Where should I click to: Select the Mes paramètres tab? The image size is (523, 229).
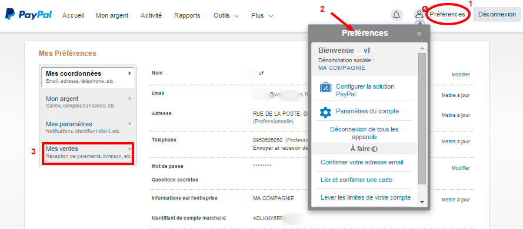(88, 127)
